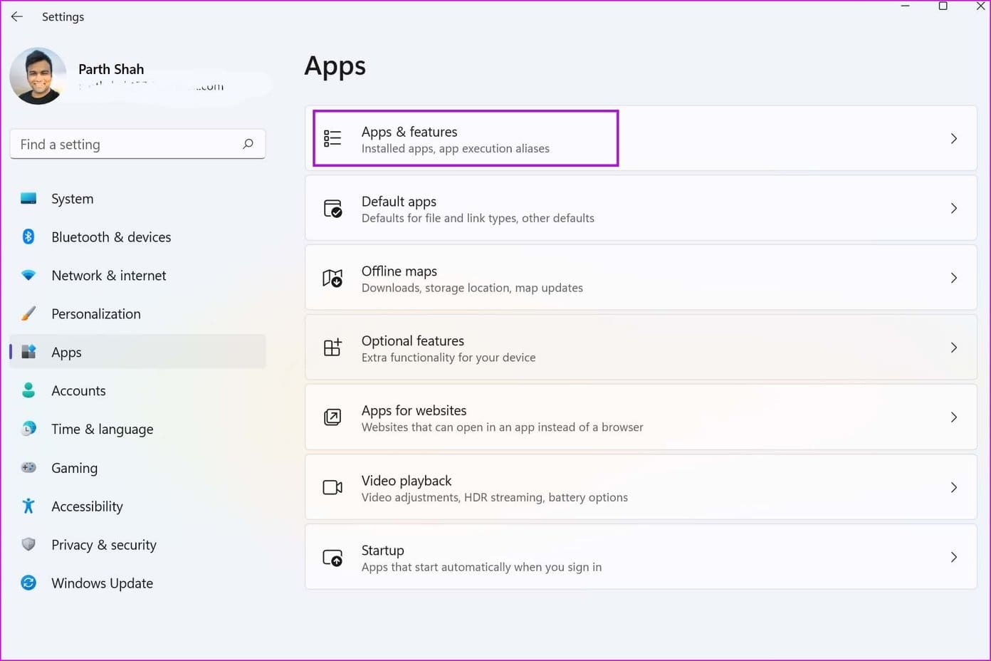Click the Optional features grid icon
Screen dimensions: 991x661
(x=332, y=348)
